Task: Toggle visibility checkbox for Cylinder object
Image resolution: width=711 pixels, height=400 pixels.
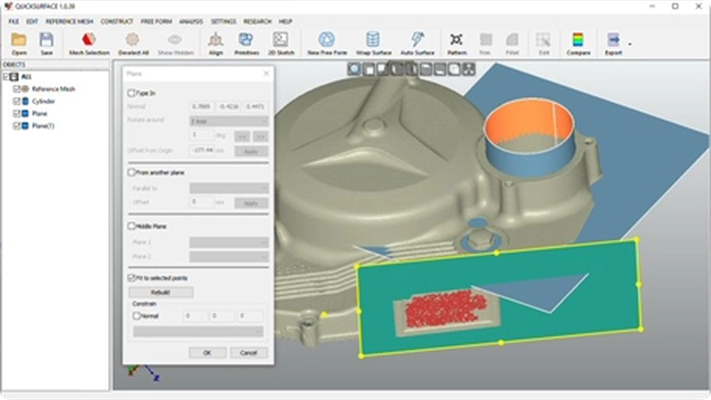Action: [x=17, y=101]
